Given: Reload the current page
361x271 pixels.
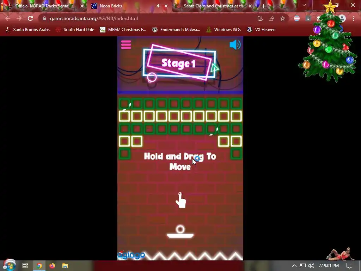Looking at the screenshot, I should point(30,18).
